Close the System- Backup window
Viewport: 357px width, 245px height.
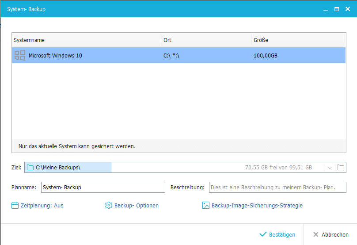(348, 9)
